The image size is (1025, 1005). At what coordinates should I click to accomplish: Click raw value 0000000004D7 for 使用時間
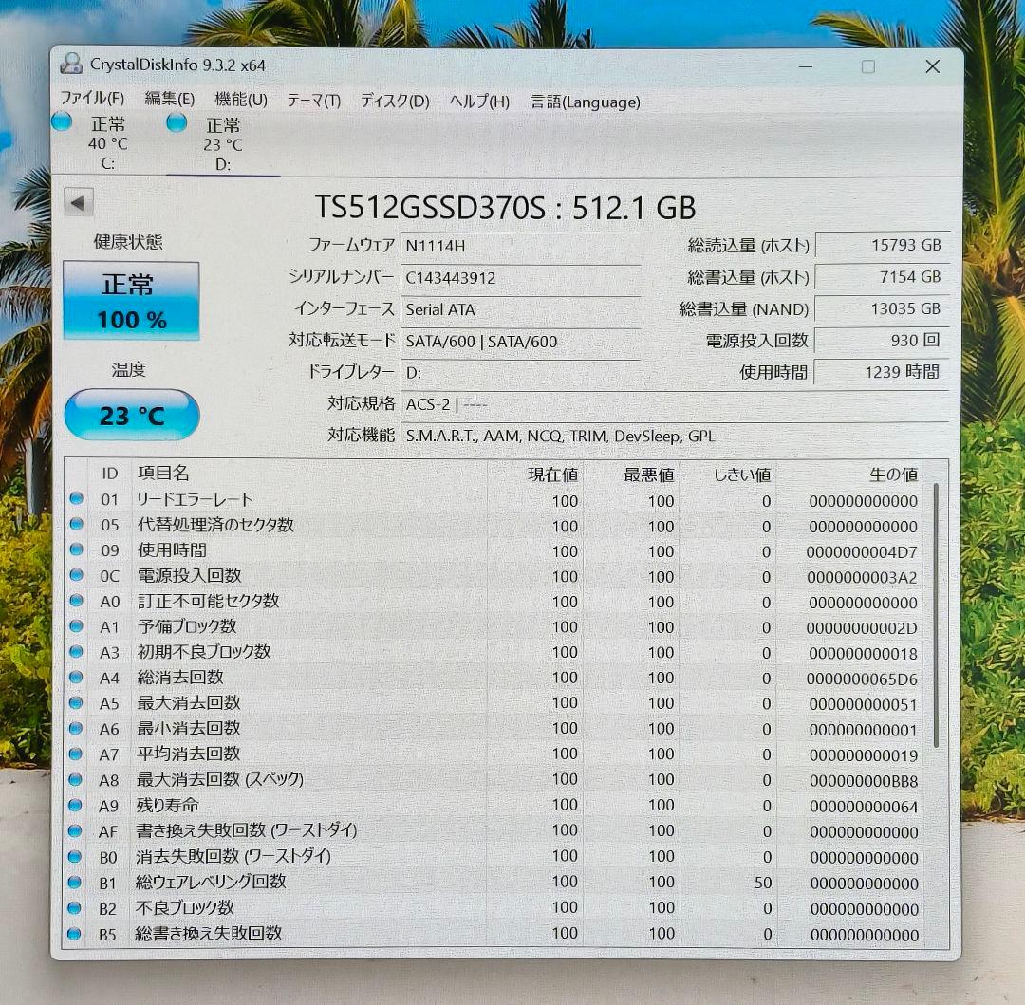[x=862, y=552]
